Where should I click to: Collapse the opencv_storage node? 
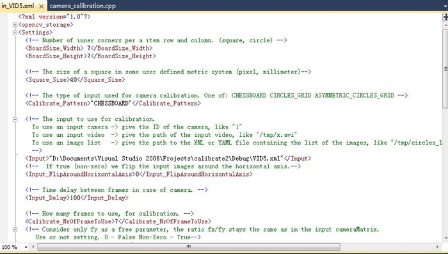click(15, 25)
